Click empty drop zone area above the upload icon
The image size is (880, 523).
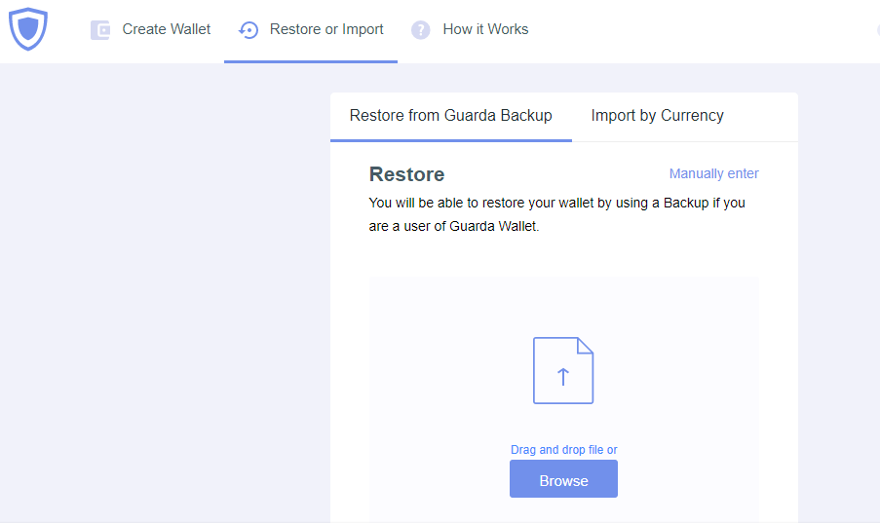(x=563, y=306)
